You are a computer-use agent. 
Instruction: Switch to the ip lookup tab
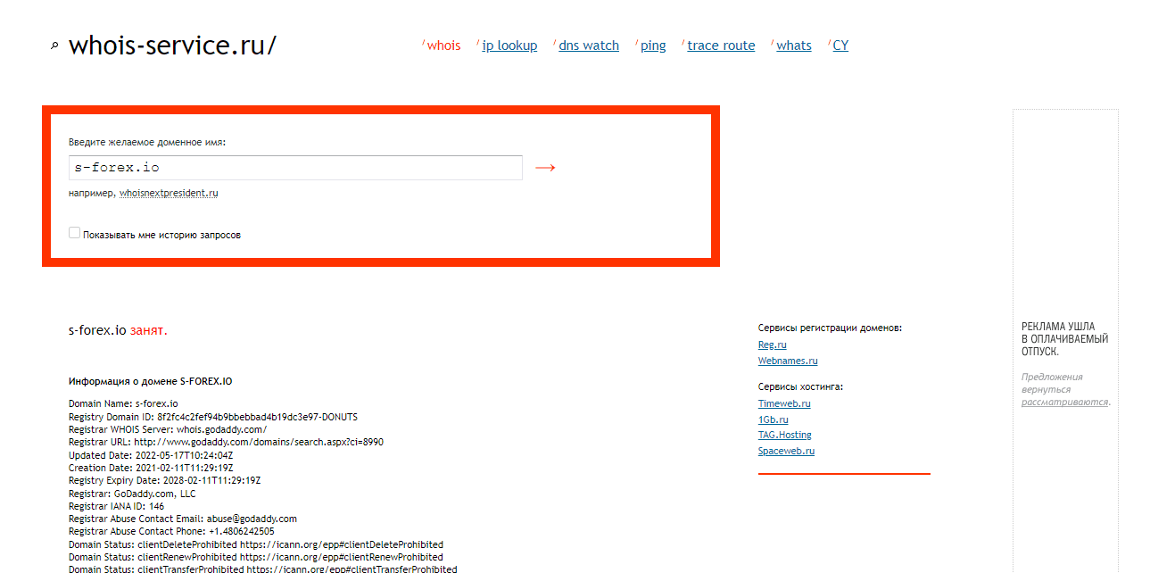pyautogui.click(x=509, y=46)
